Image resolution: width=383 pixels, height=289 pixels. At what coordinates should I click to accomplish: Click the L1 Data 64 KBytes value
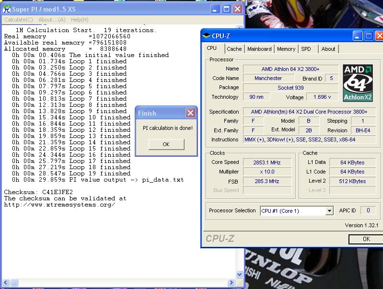[x=352, y=162]
